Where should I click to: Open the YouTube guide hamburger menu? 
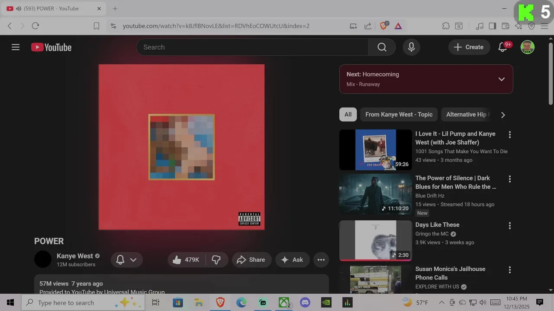point(16,47)
